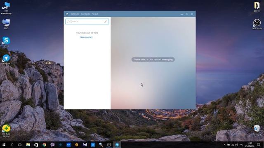Focus the Search input field

click(87, 21)
